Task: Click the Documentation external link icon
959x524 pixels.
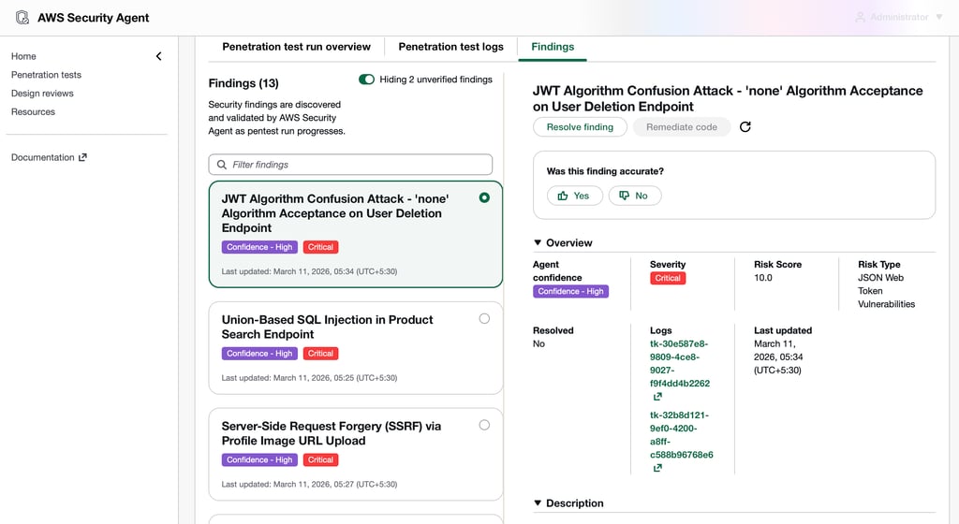Action: (82, 157)
